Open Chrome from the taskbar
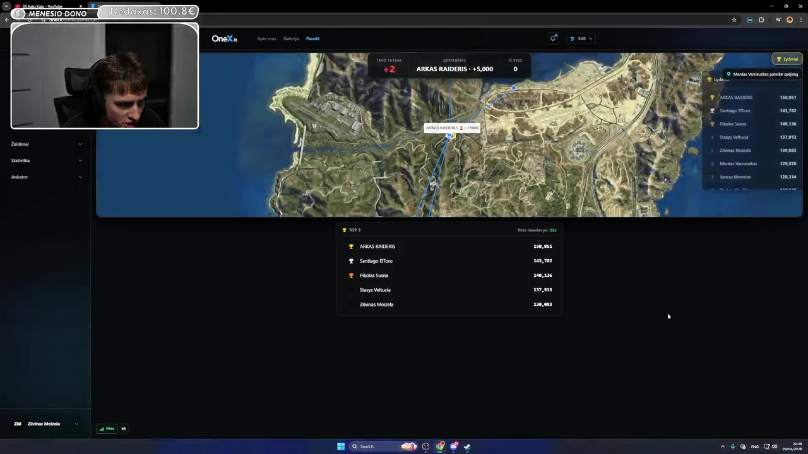 [x=440, y=446]
